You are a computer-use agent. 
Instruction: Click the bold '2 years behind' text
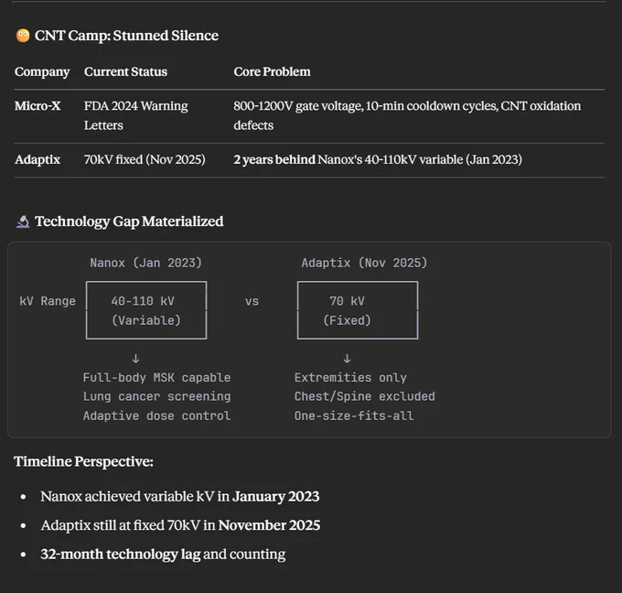click(x=274, y=159)
